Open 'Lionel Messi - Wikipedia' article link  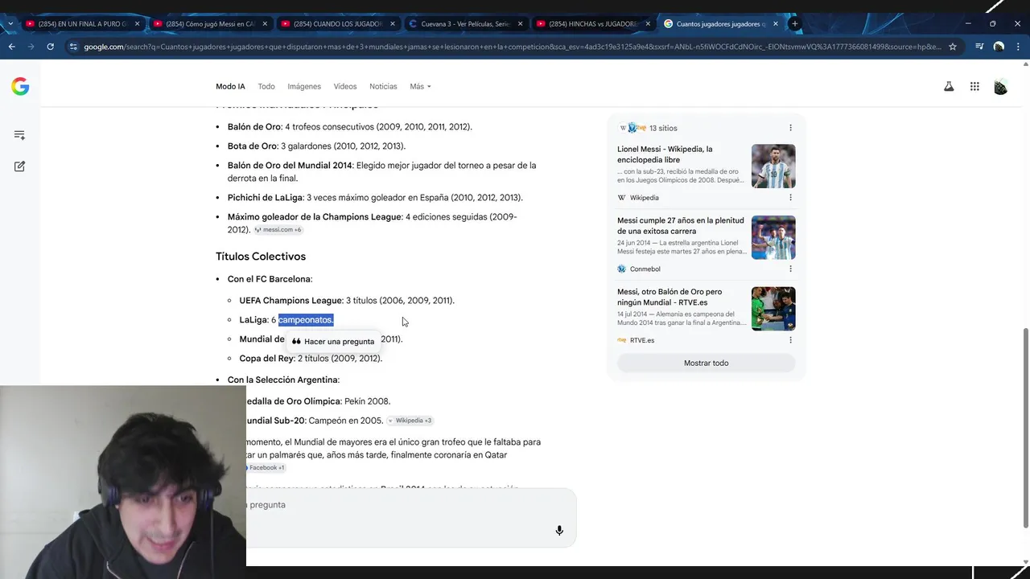click(x=665, y=154)
